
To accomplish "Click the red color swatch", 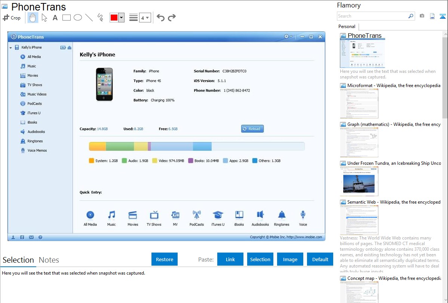I will pyautogui.click(x=114, y=18).
